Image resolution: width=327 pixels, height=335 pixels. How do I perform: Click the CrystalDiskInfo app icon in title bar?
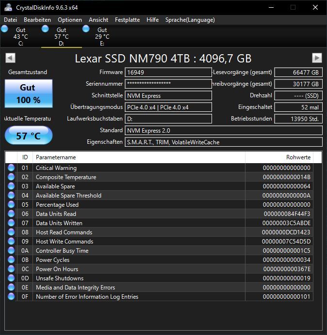tap(8, 7)
